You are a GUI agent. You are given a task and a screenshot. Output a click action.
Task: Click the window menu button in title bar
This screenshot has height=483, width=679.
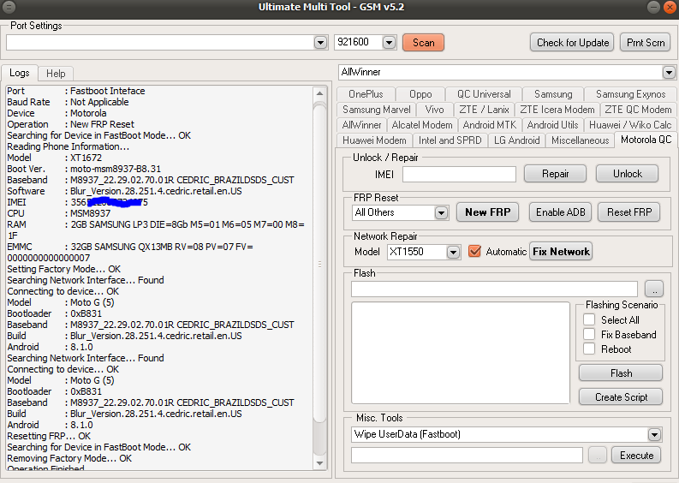[9, 7]
